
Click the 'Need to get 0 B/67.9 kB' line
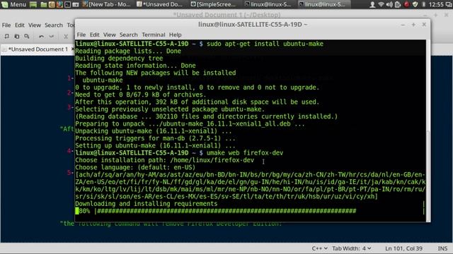tap(140, 95)
